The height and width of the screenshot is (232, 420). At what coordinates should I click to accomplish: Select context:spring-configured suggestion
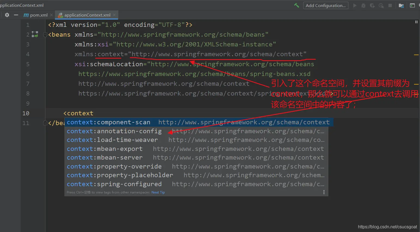tap(196, 184)
